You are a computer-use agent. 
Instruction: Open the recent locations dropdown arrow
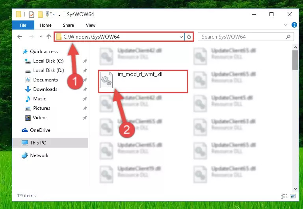[41, 36]
